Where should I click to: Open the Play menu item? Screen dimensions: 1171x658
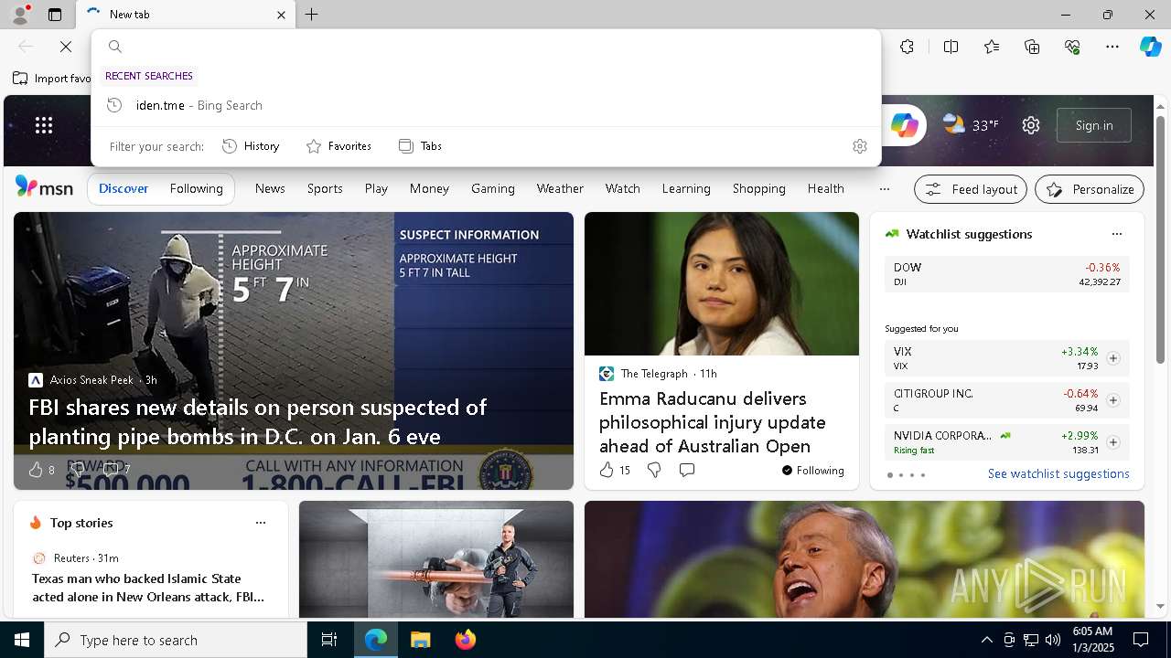376,188
